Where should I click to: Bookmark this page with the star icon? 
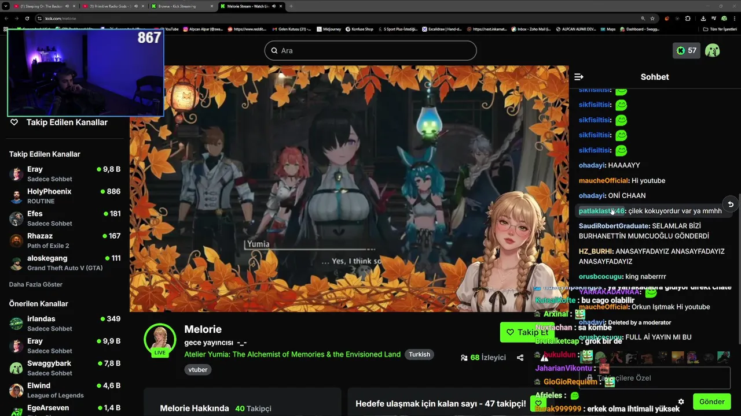click(x=652, y=18)
